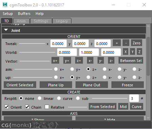
Task: Click the scroll up arrow
Action: (x=148, y=26)
